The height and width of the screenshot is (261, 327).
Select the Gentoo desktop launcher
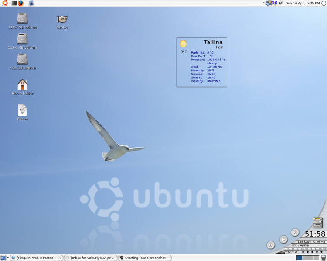[62, 22]
